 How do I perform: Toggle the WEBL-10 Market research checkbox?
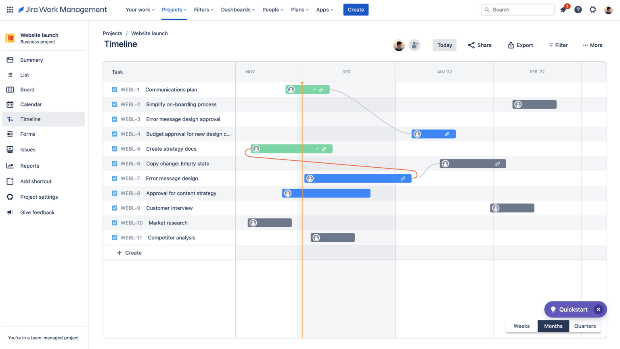114,222
